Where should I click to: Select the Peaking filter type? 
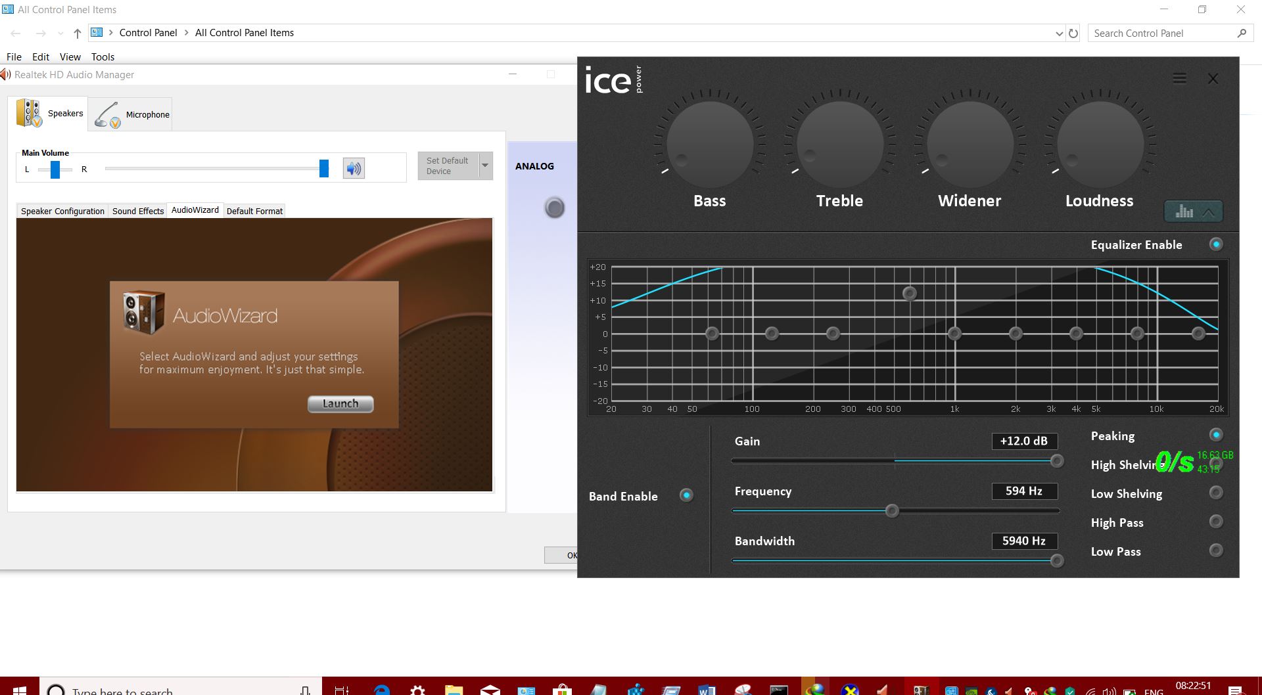point(1216,435)
